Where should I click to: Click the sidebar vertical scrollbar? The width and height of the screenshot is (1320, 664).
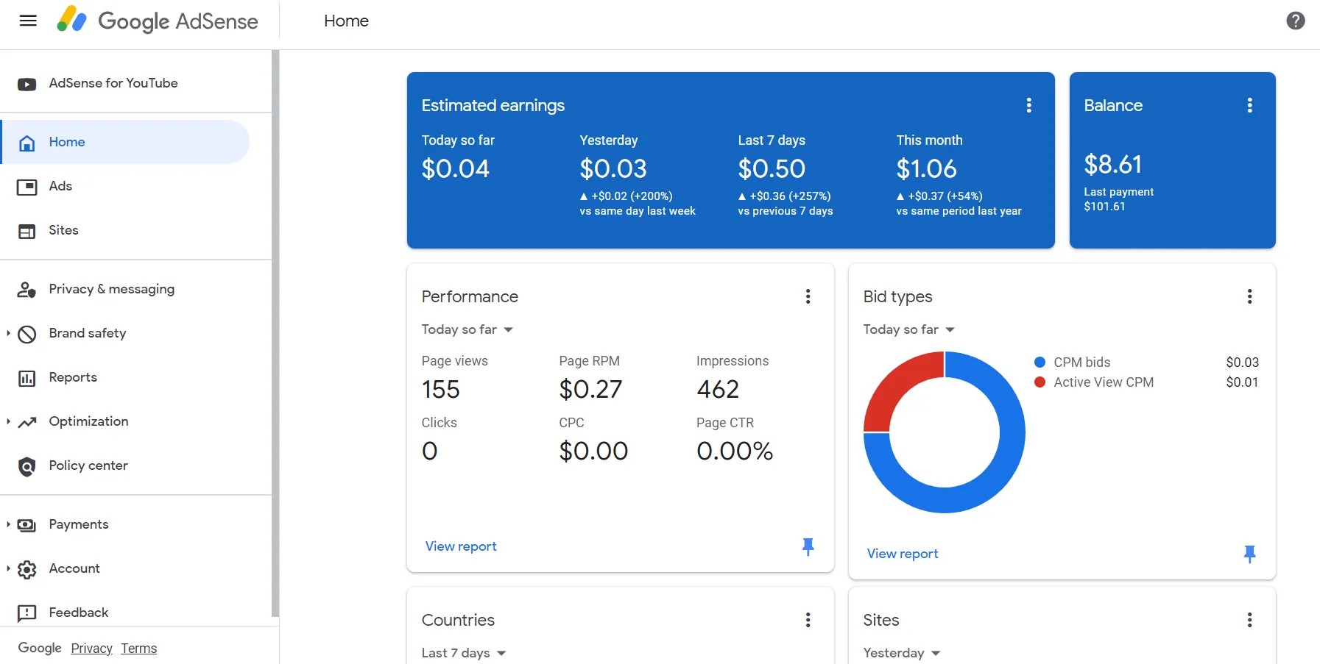pyautogui.click(x=275, y=333)
